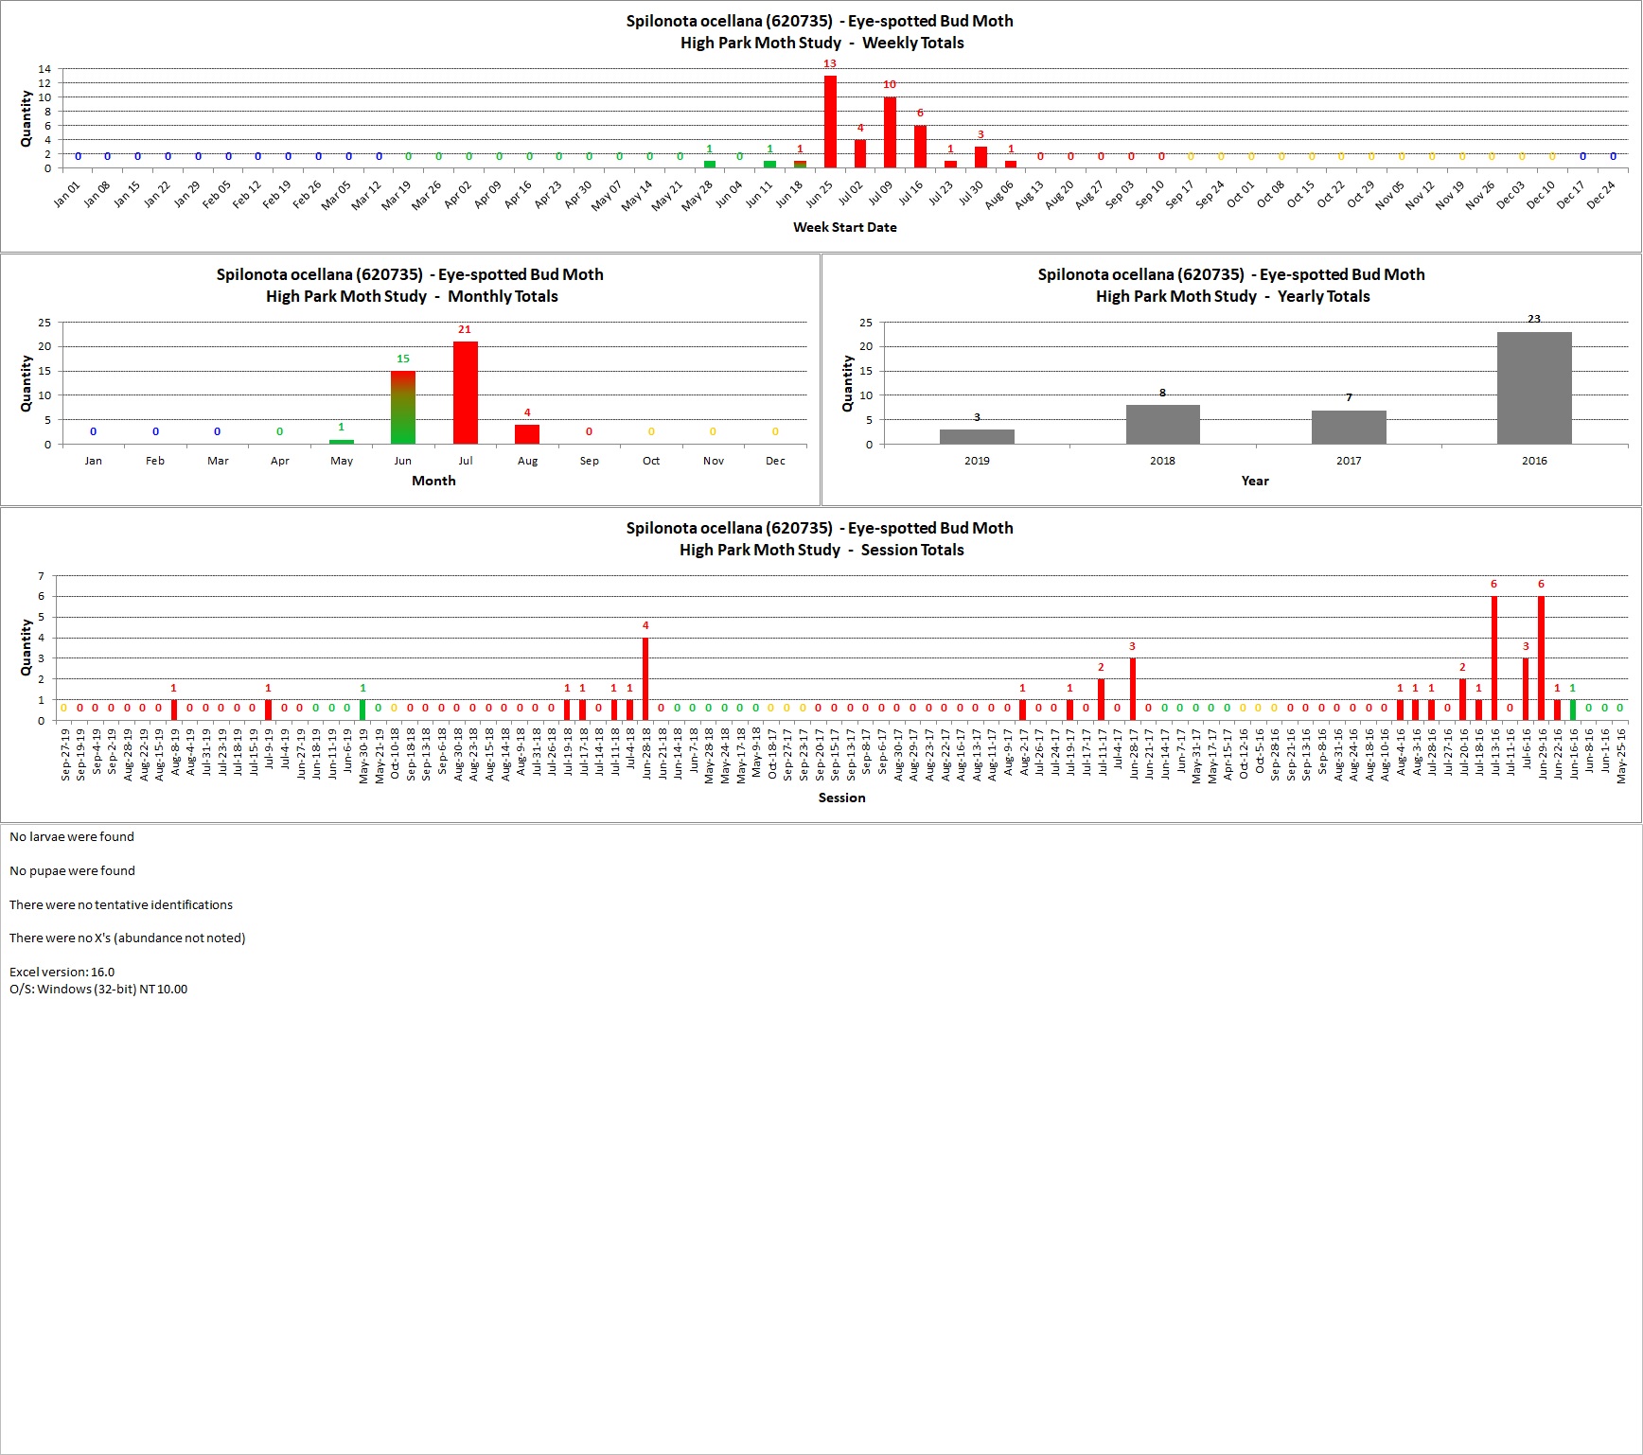The width and height of the screenshot is (1643, 1455).
Task: Click the Yearly Totals chart subtitle
Action: (1232, 296)
